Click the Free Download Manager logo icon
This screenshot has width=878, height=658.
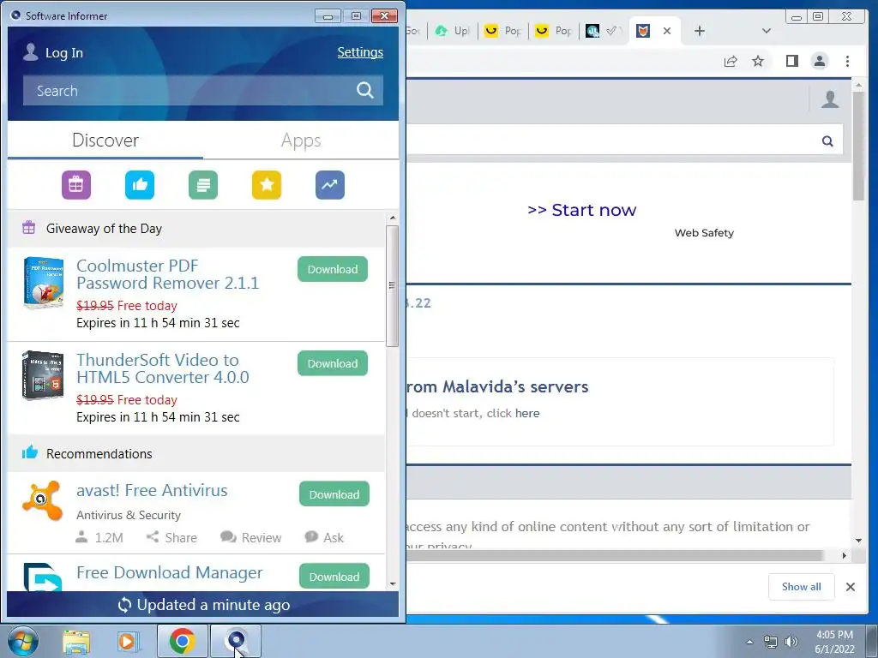[x=43, y=577]
